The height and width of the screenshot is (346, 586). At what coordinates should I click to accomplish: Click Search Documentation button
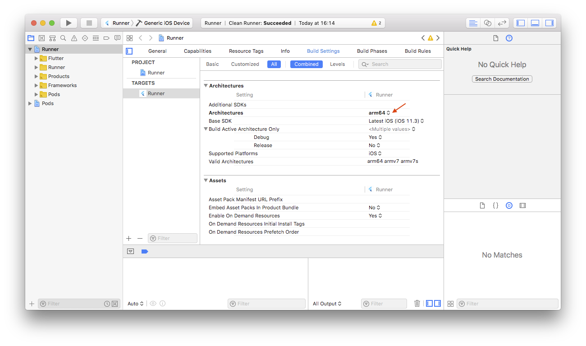[502, 79]
